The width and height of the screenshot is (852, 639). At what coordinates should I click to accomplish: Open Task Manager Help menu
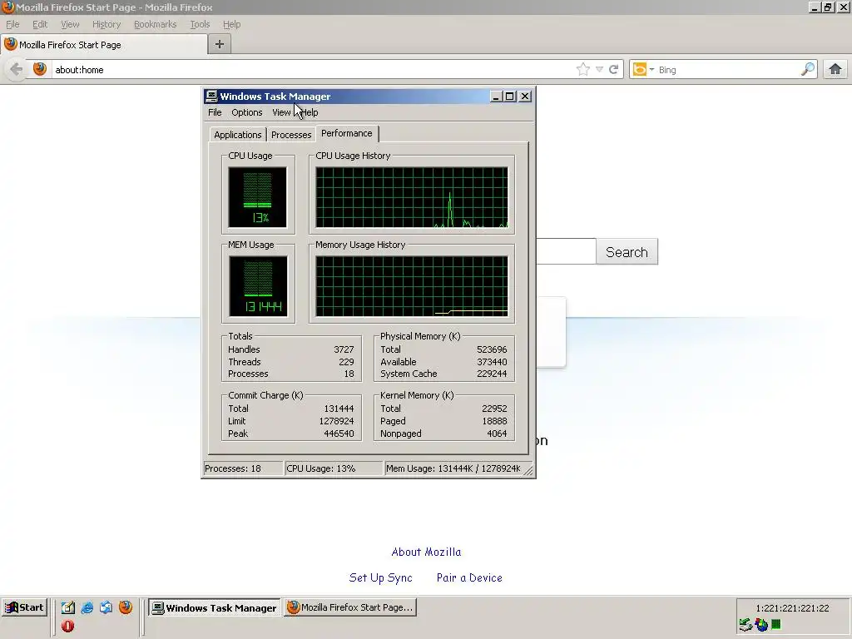click(x=310, y=112)
